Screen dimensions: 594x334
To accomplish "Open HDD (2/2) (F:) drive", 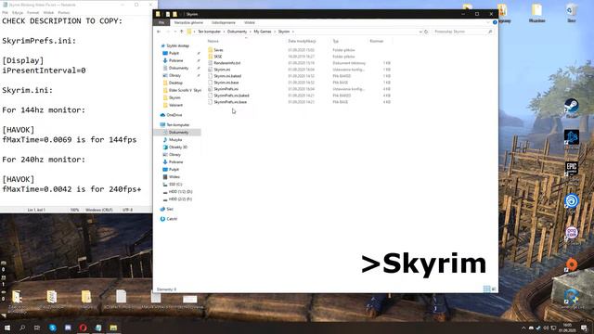I will click(x=180, y=199).
